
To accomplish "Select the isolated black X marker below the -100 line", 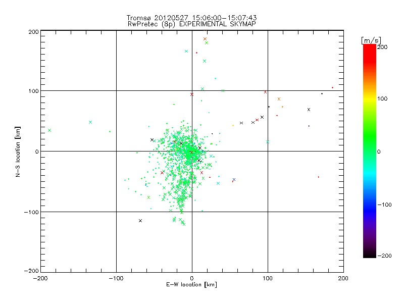I will [x=140, y=221].
